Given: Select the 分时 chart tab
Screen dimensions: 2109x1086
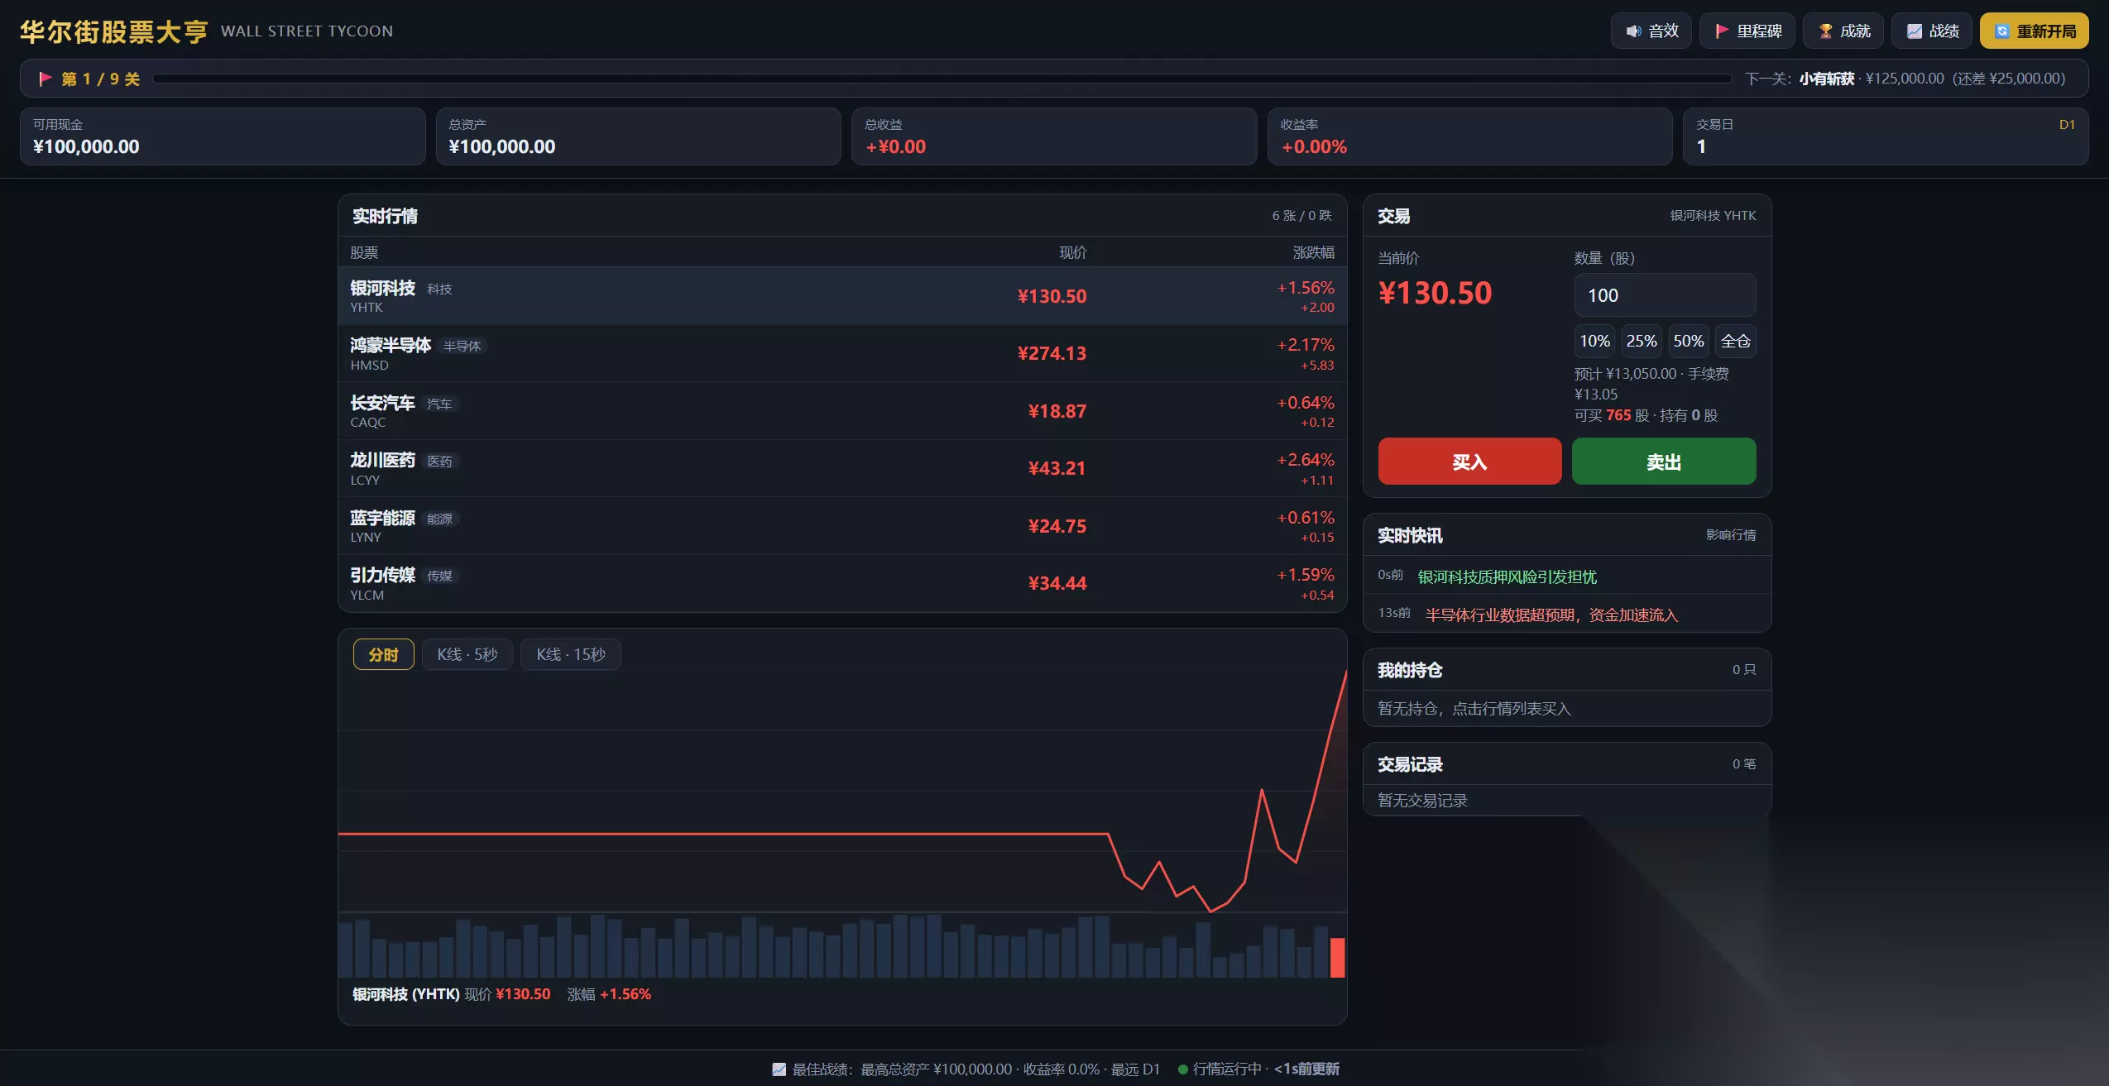Looking at the screenshot, I should pos(383,654).
